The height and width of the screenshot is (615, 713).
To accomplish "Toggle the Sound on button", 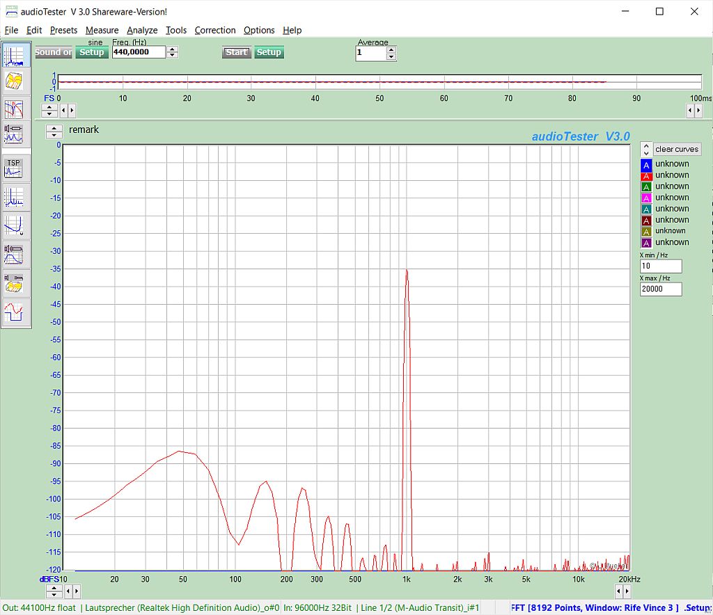I will point(54,52).
